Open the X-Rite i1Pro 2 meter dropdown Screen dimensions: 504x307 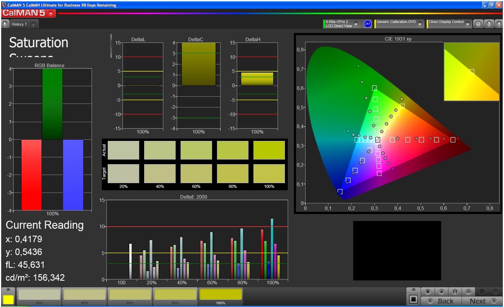[356, 24]
